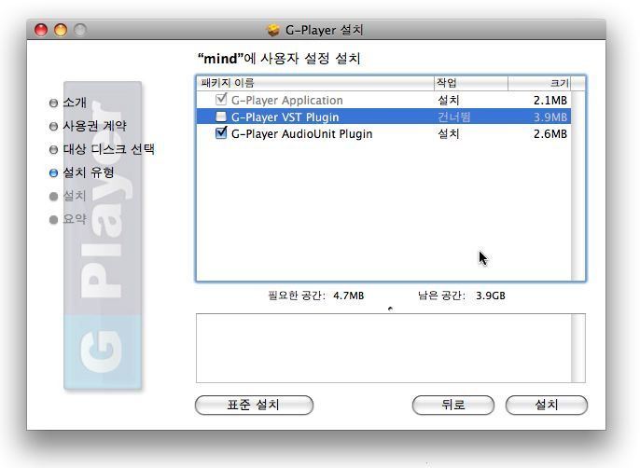Click inside the empty description text area
Viewport: 640px width, 468px height.
pyautogui.click(x=383, y=348)
